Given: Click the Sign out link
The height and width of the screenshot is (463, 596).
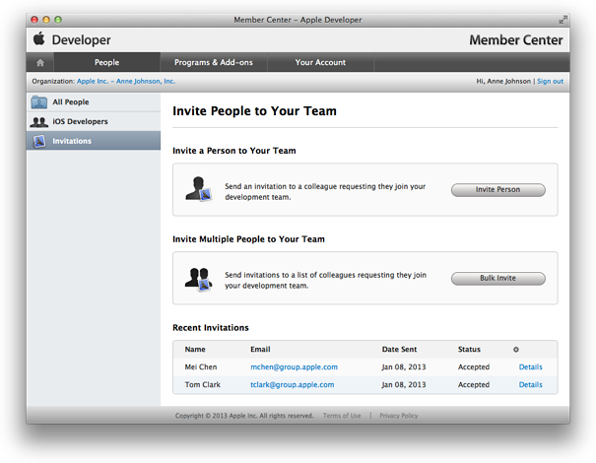Looking at the screenshot, I should tap(550, 82).
